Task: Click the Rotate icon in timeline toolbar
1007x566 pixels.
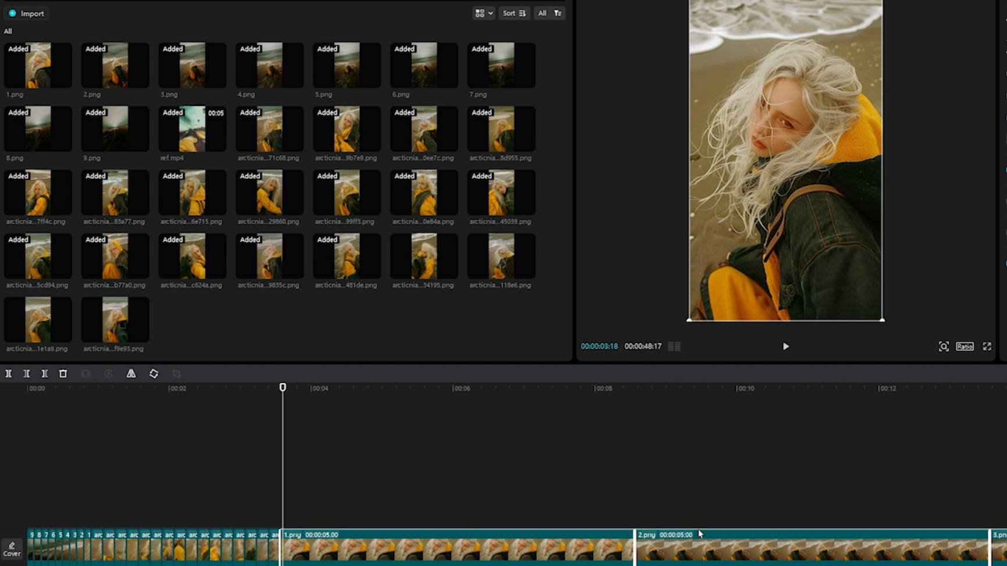Action: tap(153, 374)
